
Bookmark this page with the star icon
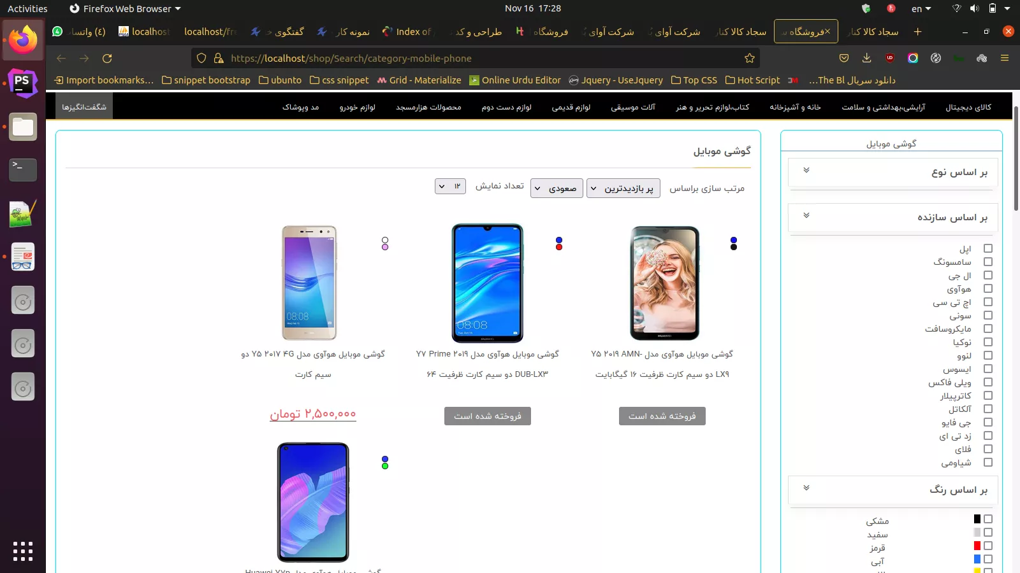750,58
